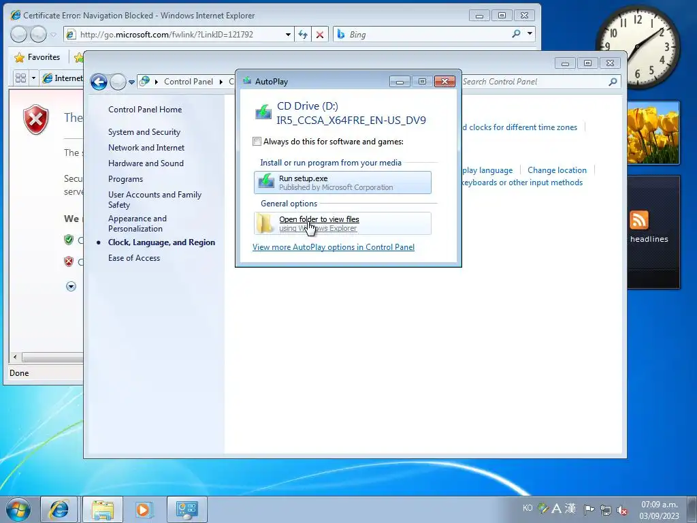The width and height of the screenshot is (697, 523).
Task: Open the Quick Tabs dropdown arrow
Action: pyautogui.click(x=33, y=78)
